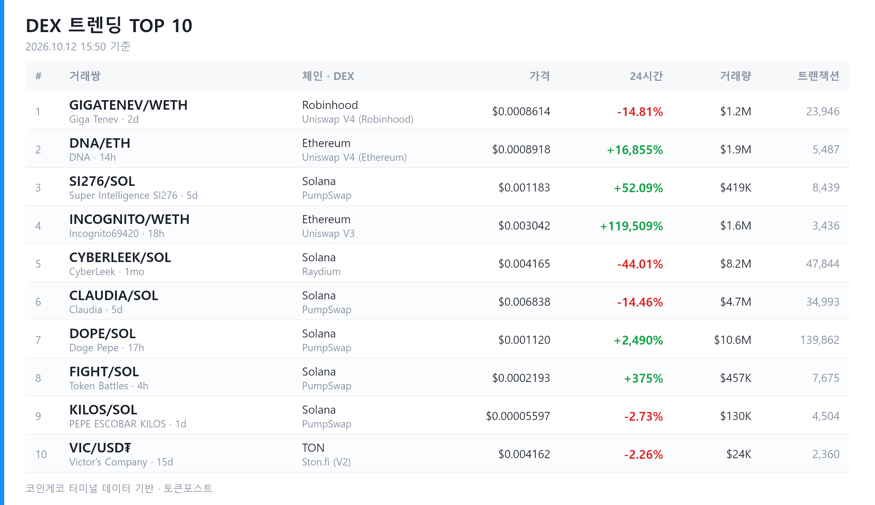Select the KILOS/SOL pair
Screen dimensions: 875x505
pos(103,410)
